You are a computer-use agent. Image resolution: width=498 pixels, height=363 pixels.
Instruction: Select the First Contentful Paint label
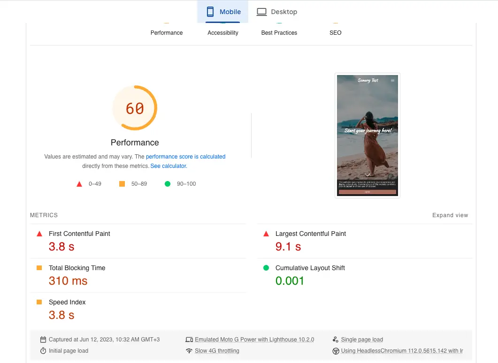[x=79, y=234]
